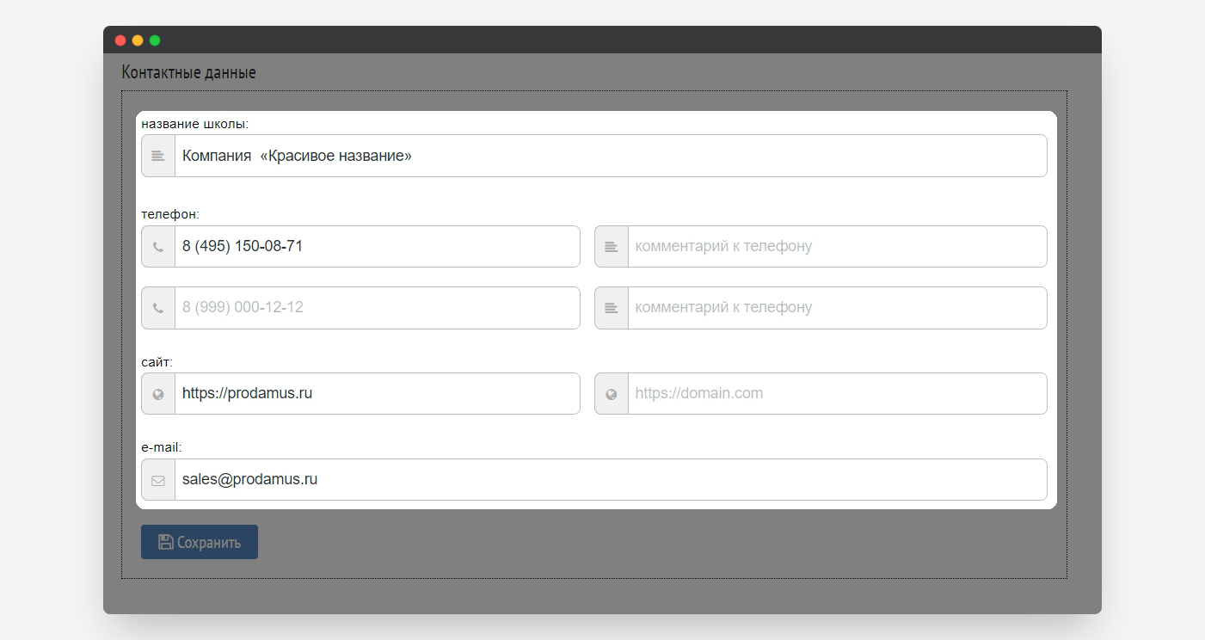Focus the e-mail field with sales@prodamus.ru
The height and width of the screenshot is (640, 1205).
point(609,480)
